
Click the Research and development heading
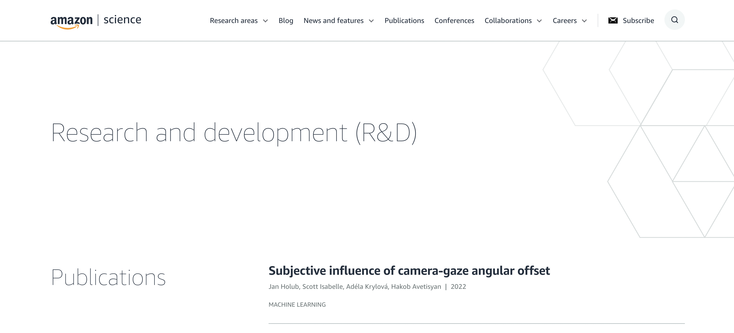[234, 133]
